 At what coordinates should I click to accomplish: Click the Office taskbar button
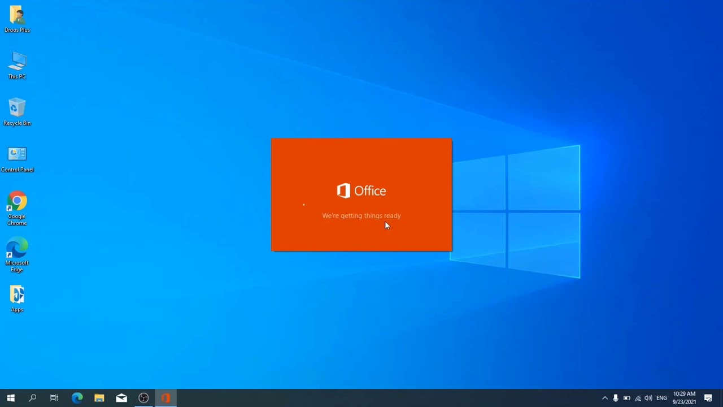165,398
